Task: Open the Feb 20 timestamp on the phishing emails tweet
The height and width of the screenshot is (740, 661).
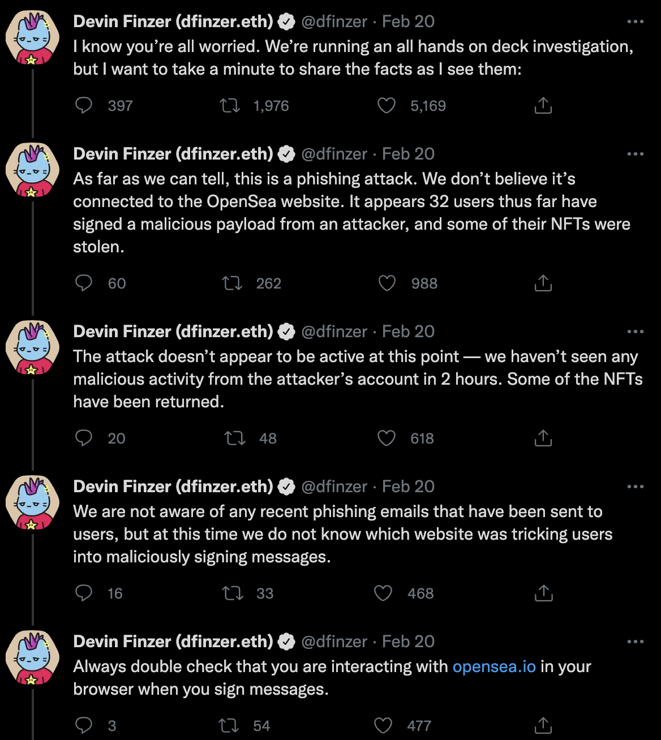Action: click(x=408, y=487)
